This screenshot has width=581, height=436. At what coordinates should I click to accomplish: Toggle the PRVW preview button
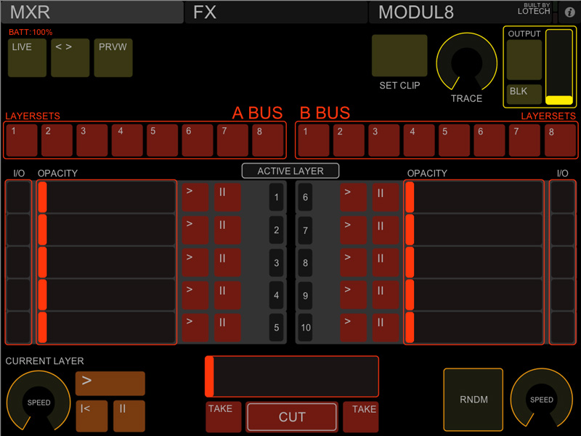point(113,58)
